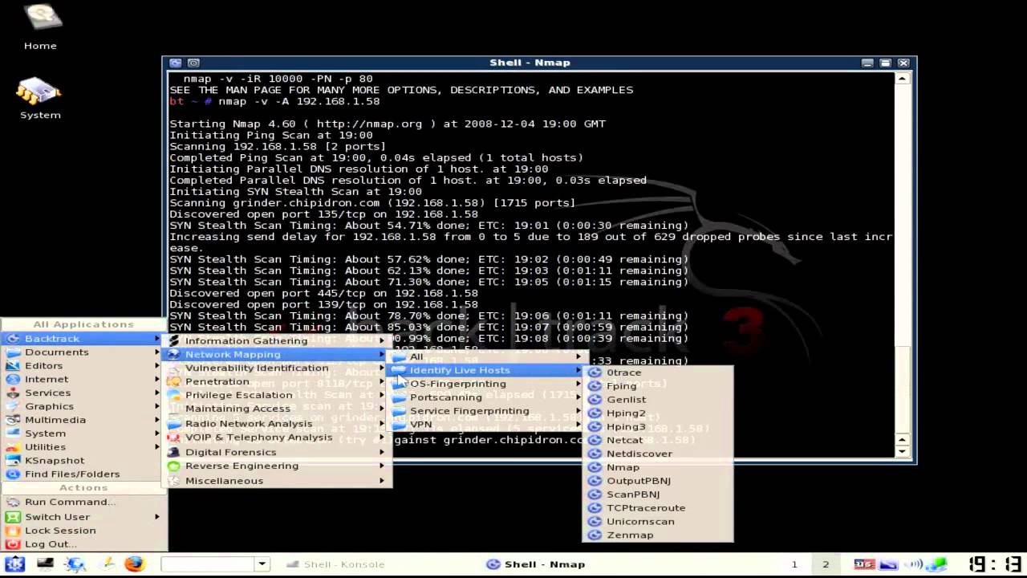Click the terminal scrollbar up arrow
This screenshot has height=578, width=1027.
[x=903, y=79]
